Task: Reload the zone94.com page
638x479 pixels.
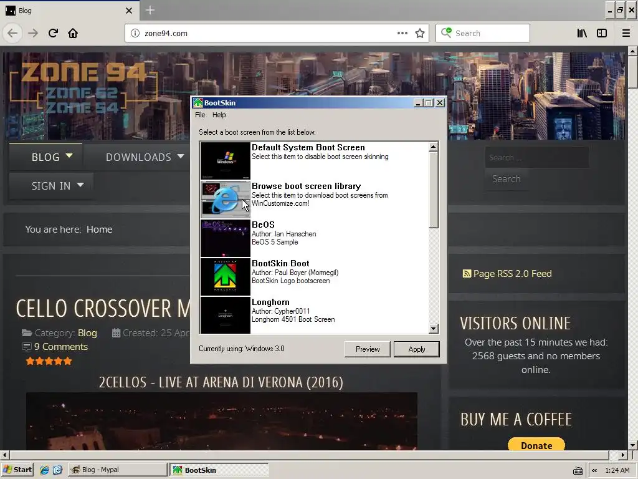Action: (53, 33)
